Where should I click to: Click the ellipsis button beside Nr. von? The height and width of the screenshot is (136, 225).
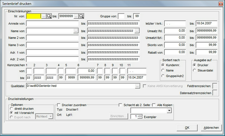[44, 16]
